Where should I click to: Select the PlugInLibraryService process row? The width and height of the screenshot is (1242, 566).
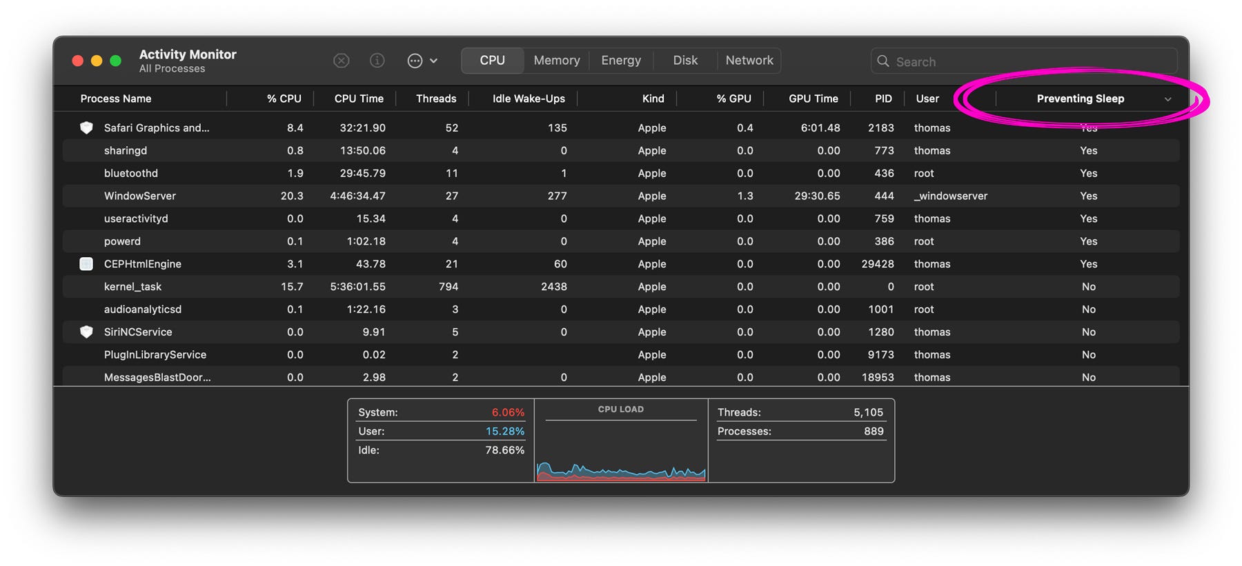coord(621,355)
